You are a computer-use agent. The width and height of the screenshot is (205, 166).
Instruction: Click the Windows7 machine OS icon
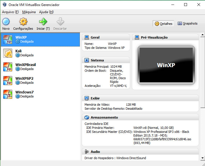coord(8,94)
